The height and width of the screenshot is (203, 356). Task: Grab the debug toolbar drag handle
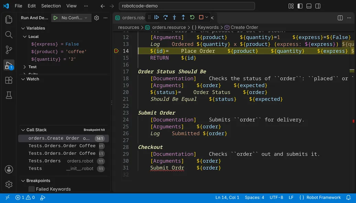(149, 17)
